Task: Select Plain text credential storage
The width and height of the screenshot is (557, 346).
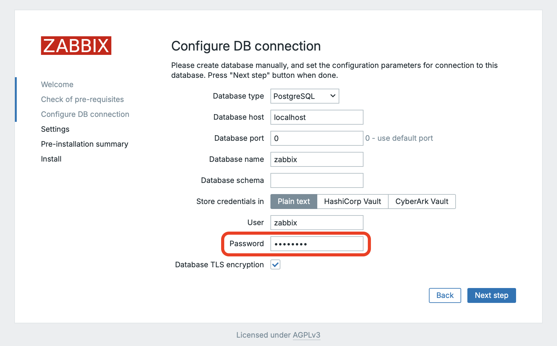Action: coord(293,202)
